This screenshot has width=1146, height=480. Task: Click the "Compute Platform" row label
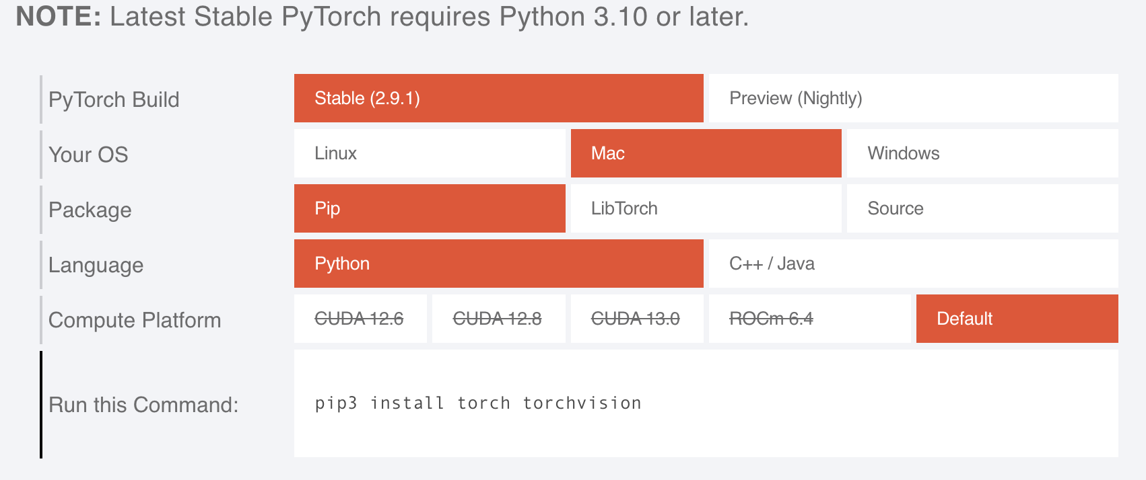tap(135, 320)
